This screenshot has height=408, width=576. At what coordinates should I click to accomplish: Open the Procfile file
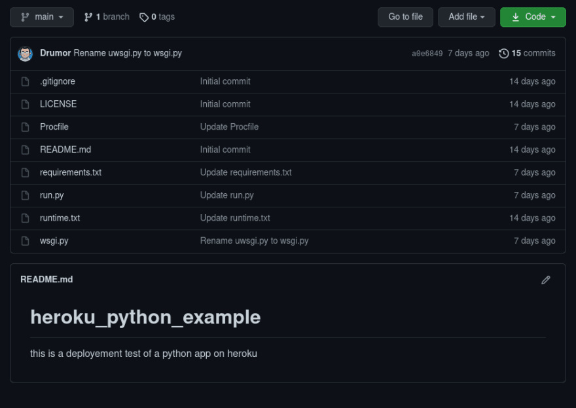point(54,127)
